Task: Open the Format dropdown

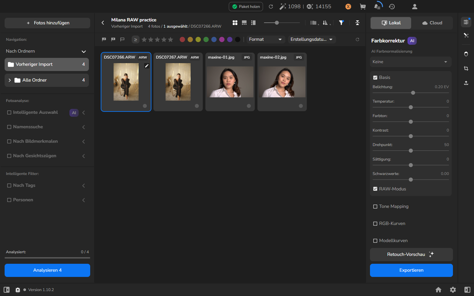Action: point(265,39)
